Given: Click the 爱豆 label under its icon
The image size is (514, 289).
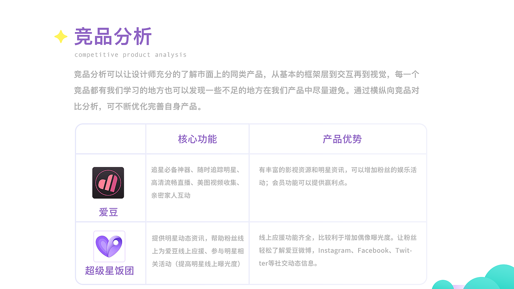Looking at the screenshot, I should pyautogui.click(x=109, y=212).
